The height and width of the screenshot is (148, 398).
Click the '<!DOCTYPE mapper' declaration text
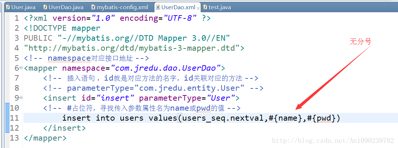[62, 28]
